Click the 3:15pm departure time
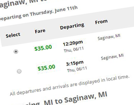This screenshot has width=134, height=105. [x=75, y=63]
